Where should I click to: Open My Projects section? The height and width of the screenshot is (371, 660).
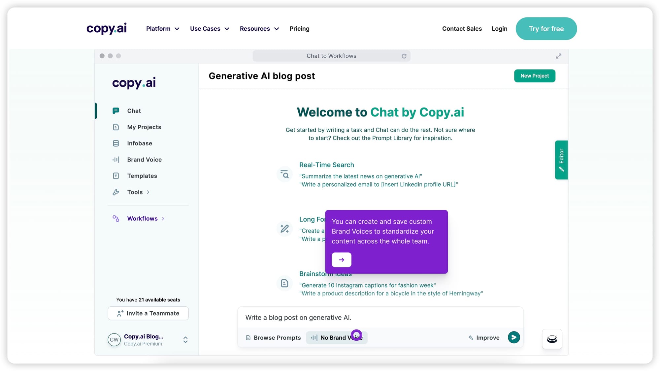pyautogui.click(x=144, y=127)
